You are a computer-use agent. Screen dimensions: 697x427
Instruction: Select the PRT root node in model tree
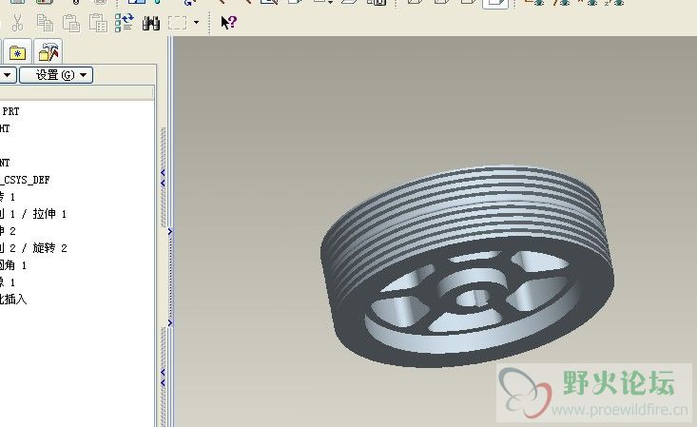pos(10,111)
